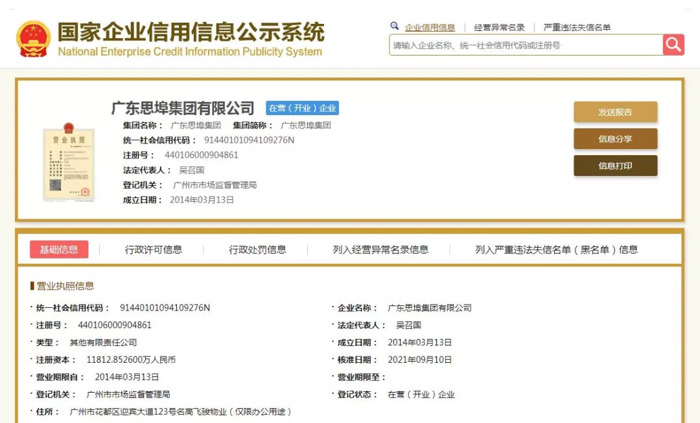Open the 行政处罚信息 tab
Screen dimensions: 700x423
[x=257, y=250]
